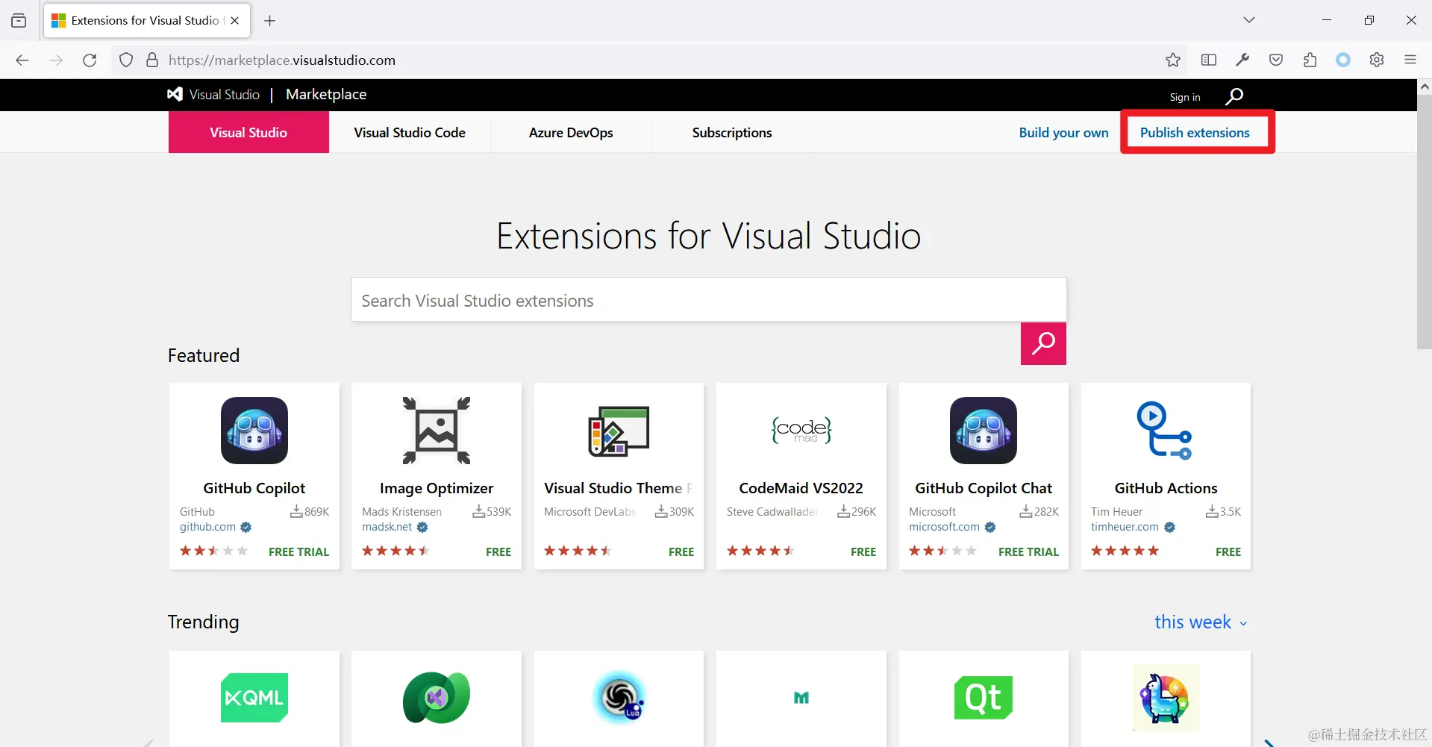This screenshot has height=747, width=1432.
Task: Click the GitHub Copilot Chat title text
Action: tap(984, 488)
